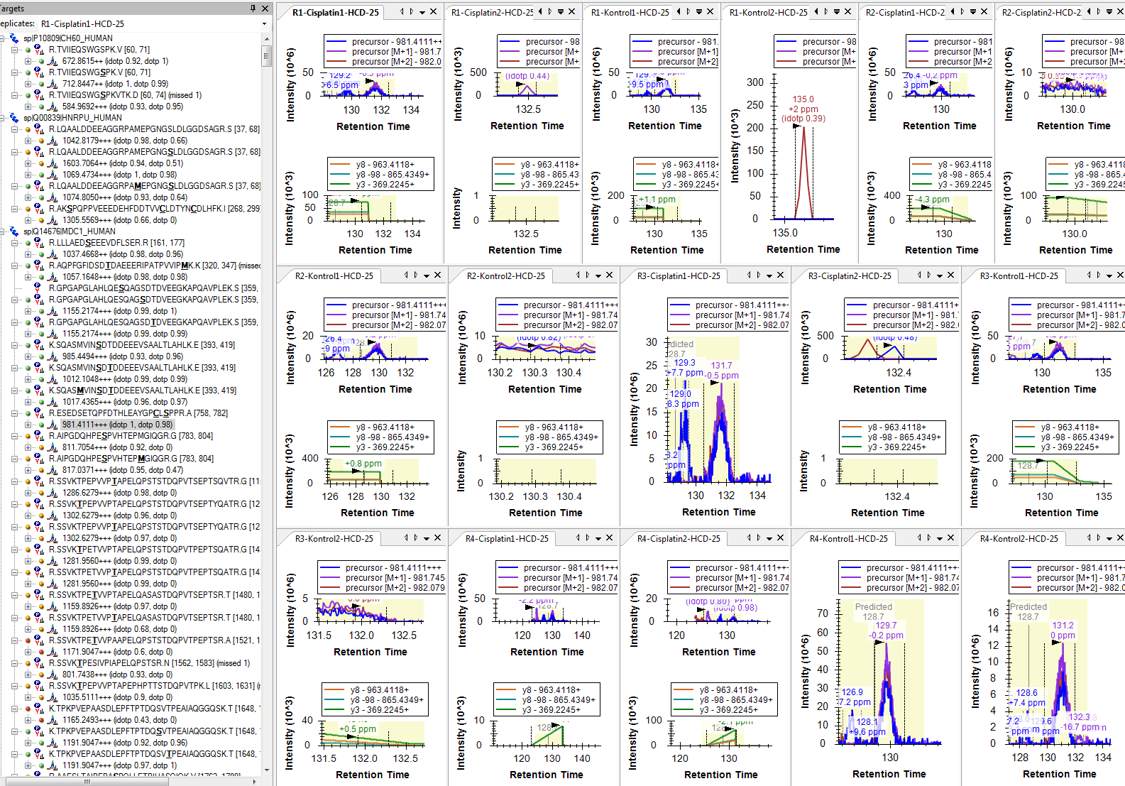This screenshot has height=786, width=1125.
Task: Collapse the sp|Q00839|HNRPU_HUMAN protein node
Action: tap(4, 118)
